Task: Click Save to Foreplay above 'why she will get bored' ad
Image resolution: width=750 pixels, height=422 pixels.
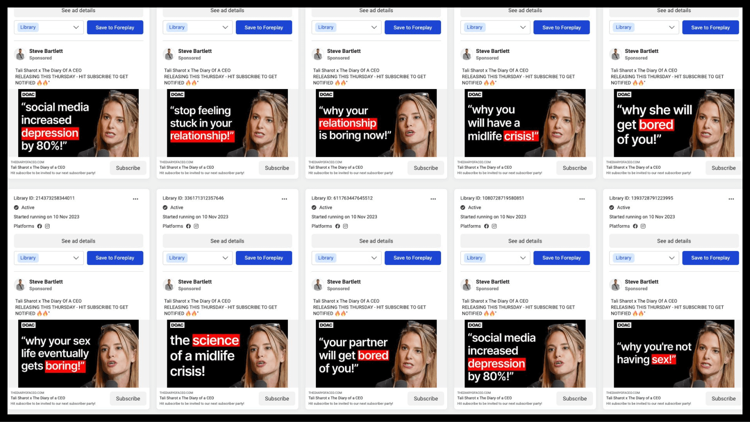Action: [x=711, y=27]
